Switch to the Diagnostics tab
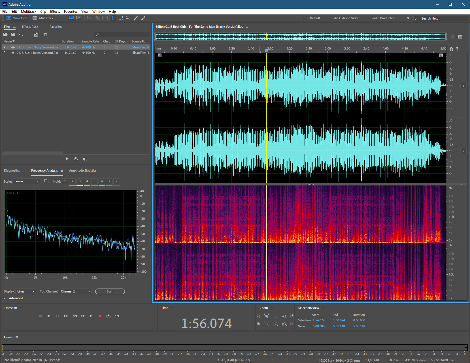The width and height of the screenshot is (470, 363). [12, 170]
